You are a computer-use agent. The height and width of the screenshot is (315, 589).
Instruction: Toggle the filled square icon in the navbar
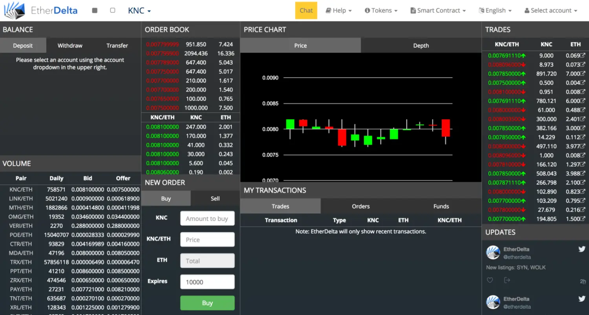pyautogui.click(x=94, y=10)
